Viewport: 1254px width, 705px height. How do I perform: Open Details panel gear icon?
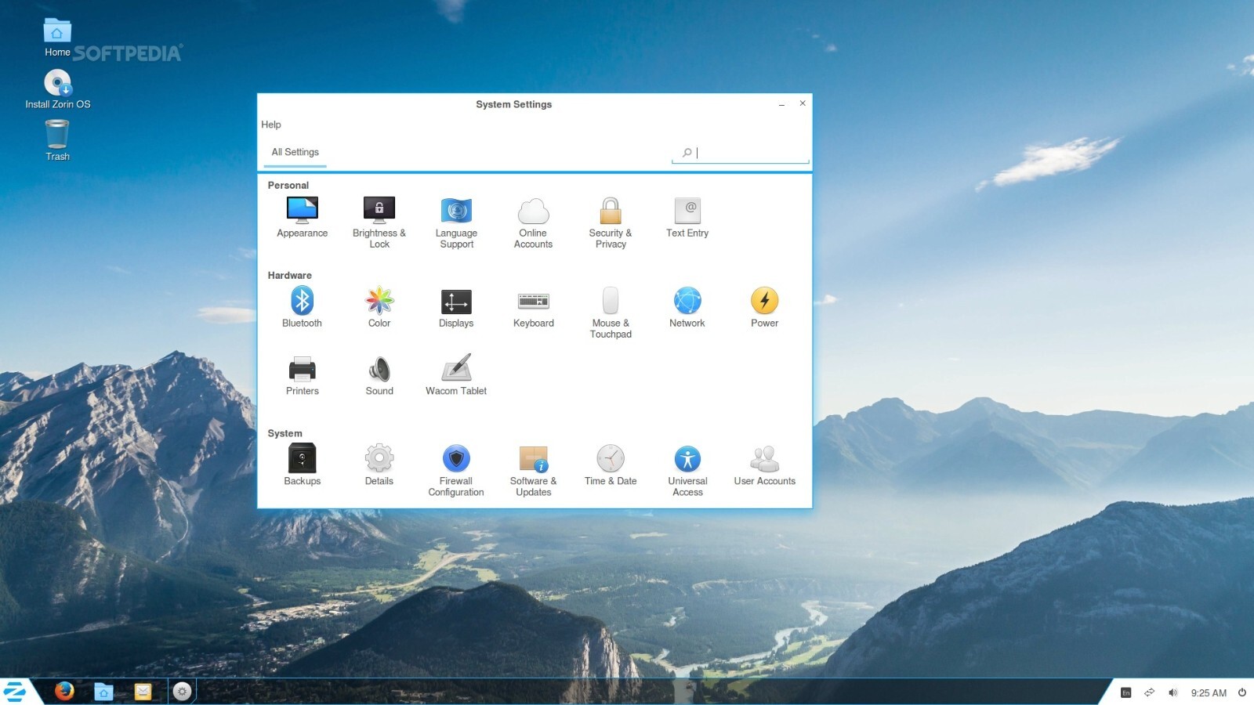pyautogui.click(x=379, y=457)
